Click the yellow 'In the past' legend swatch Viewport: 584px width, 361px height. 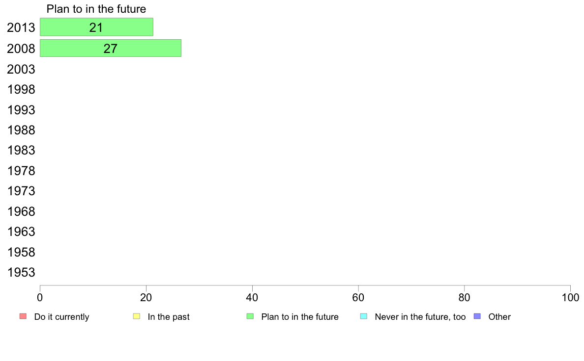[137, 316]
